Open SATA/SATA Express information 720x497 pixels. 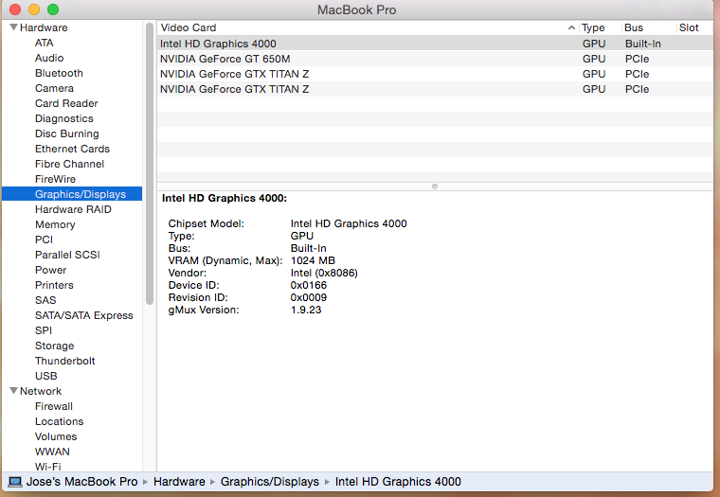click(x=84, y=315)
